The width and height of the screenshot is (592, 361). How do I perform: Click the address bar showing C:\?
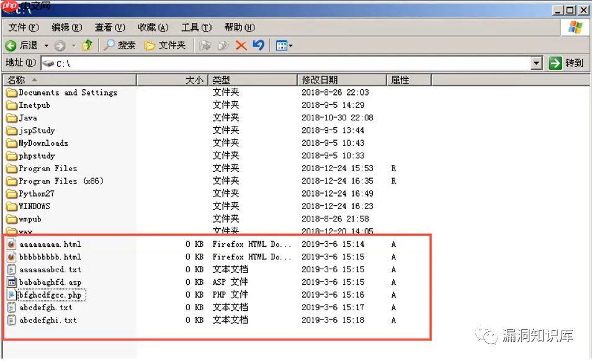[291, 63]
